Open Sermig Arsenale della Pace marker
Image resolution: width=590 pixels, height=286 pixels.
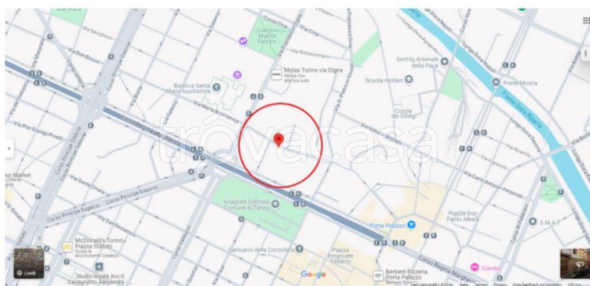tap(444, 61)
